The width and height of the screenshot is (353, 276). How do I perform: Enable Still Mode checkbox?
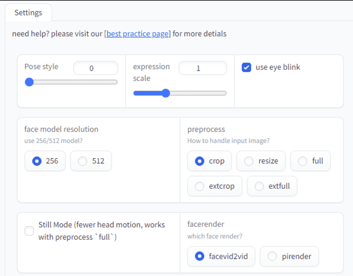[x=29, y=231]
